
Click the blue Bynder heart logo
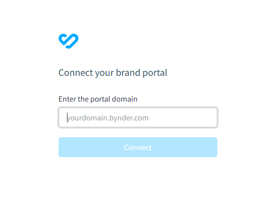pos(68,41)
